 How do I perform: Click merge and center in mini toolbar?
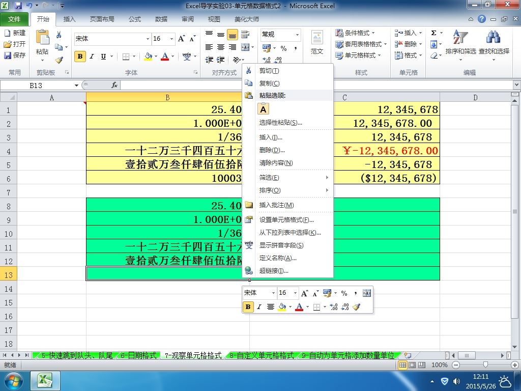click(x=367, y=293)
